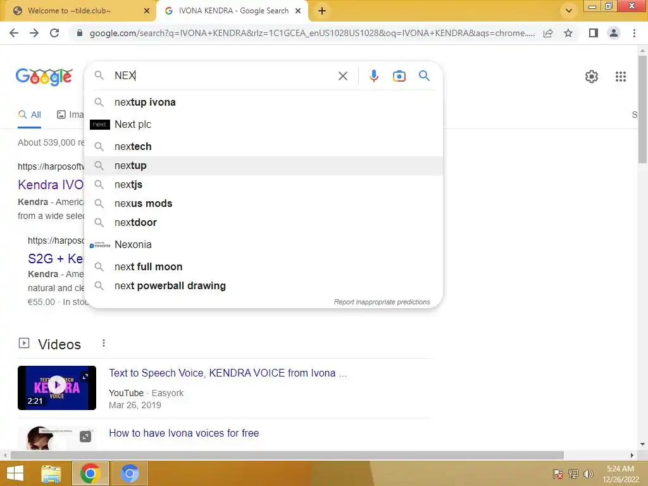Screen dimensions: 648x486
Task: Open the Videos section options menu
Action: [104, 344]
